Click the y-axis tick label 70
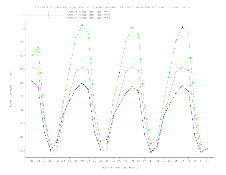Screen dimensions: 226x175 [22, 42]
